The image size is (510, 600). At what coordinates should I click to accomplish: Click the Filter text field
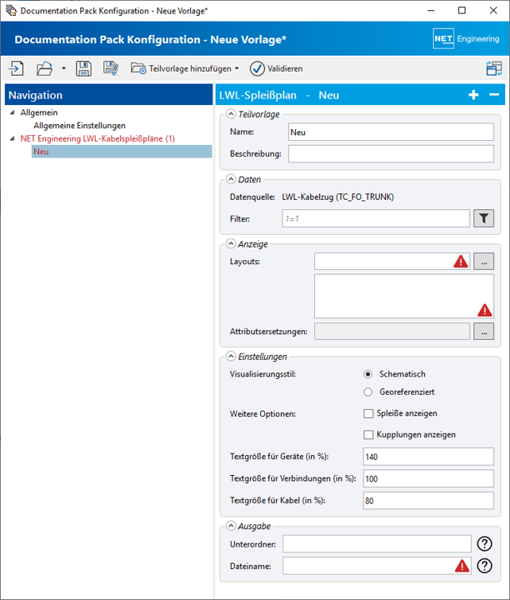tap(375, 218)
